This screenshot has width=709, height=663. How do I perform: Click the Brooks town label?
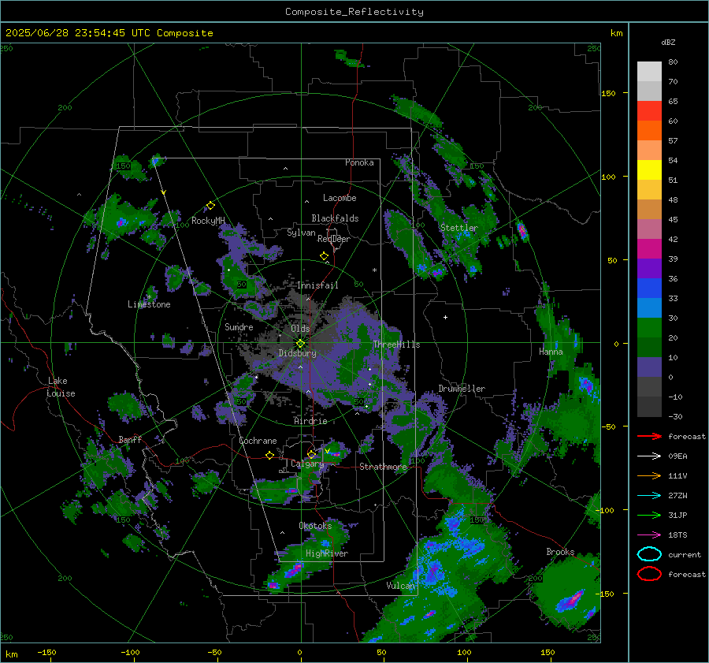tap(560, 552)
